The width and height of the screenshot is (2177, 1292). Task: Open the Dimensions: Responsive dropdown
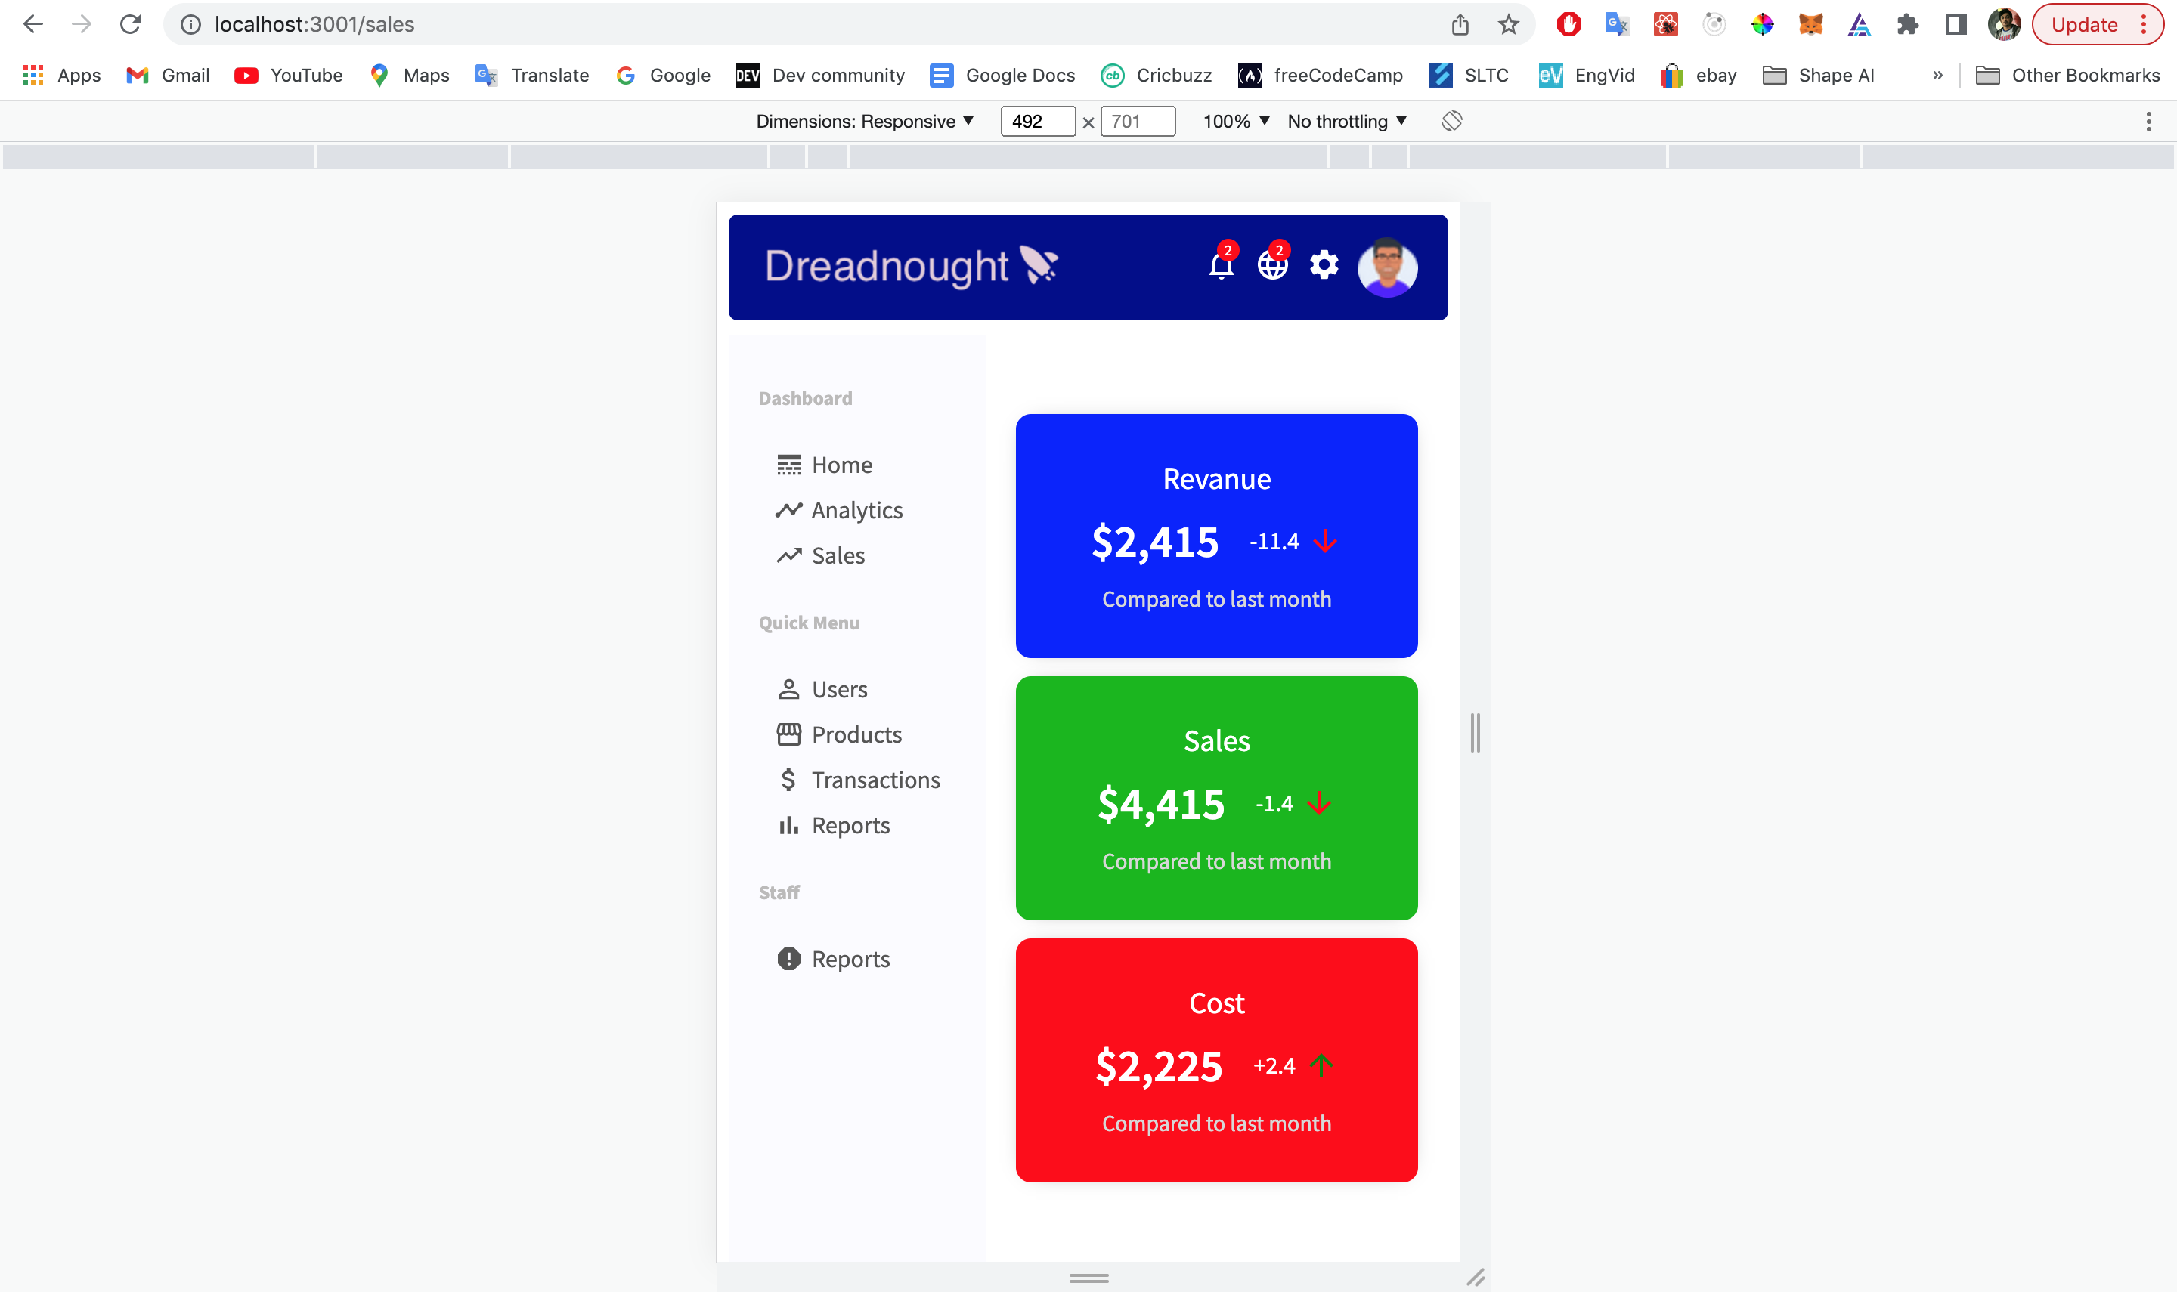tap(862, 121)
